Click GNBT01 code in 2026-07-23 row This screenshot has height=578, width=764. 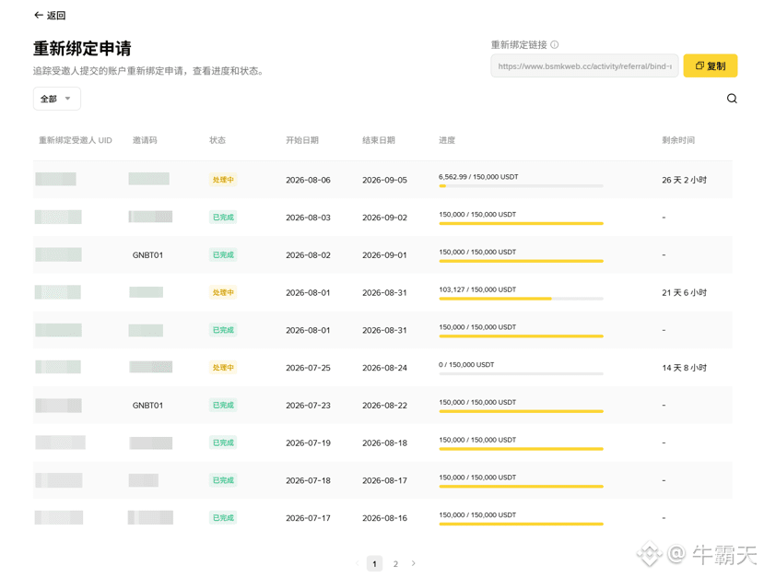pos(147,406)
